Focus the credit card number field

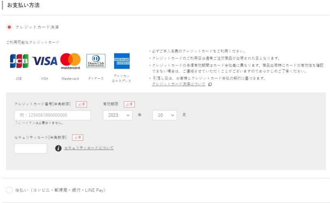point(52,115)
